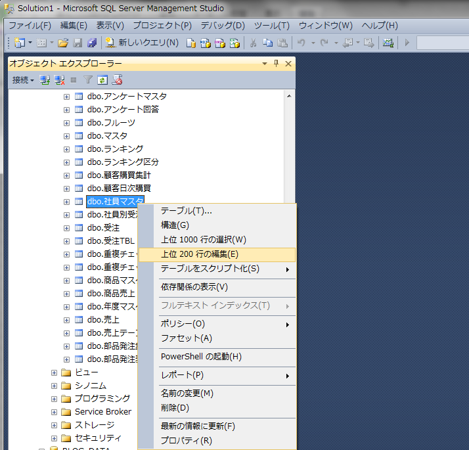Click the green Start debugging arrow

click(x=407, y=43)
